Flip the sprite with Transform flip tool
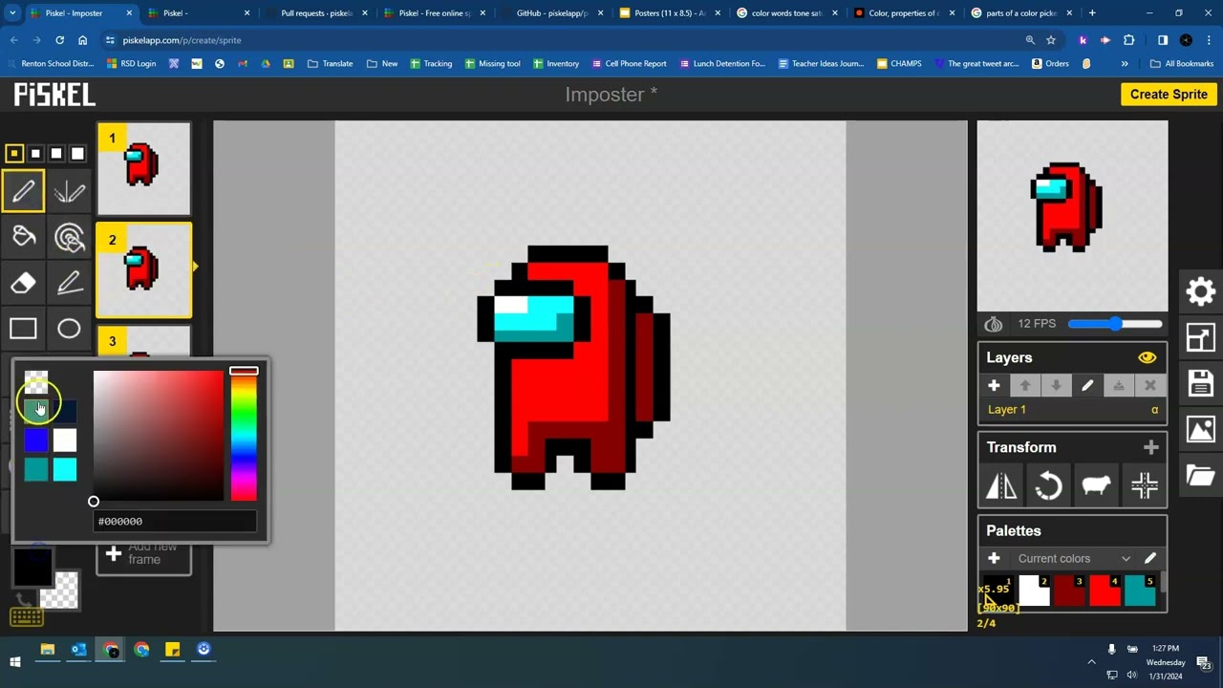1223x688 pixels. coord(1001,486)
